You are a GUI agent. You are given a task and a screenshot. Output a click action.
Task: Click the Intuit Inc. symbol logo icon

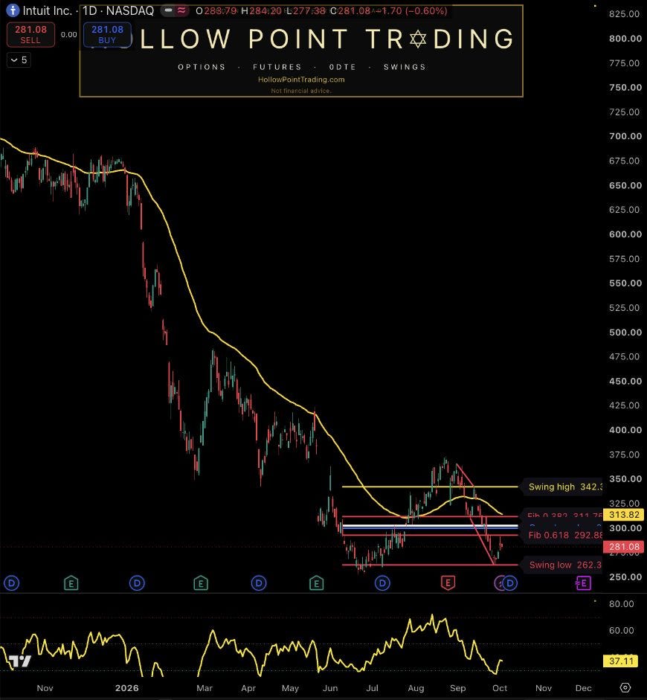point(13,10)
